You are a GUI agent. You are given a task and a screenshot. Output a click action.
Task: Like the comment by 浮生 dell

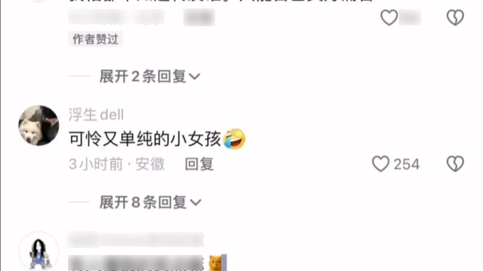(381, 164)
